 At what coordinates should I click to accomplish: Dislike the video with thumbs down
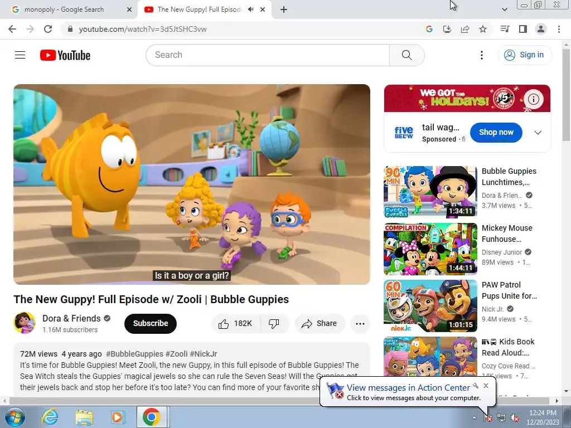pos(274,324)
